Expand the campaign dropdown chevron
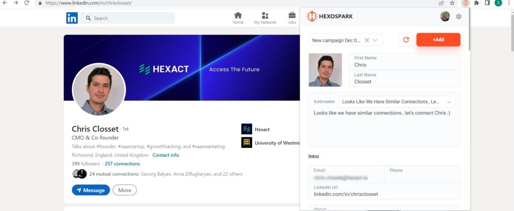 tap(375, 40)
